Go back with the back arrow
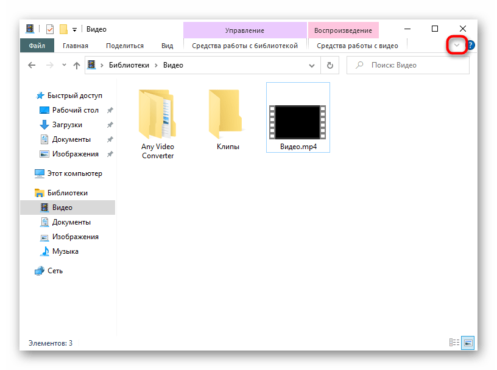Image resolution: width=497 pixels, height=370 pixels. click(x=32, y=65)
